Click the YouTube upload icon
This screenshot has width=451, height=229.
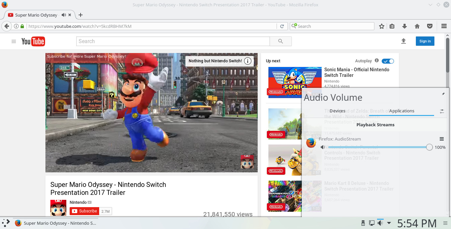[x=403, y=41]
